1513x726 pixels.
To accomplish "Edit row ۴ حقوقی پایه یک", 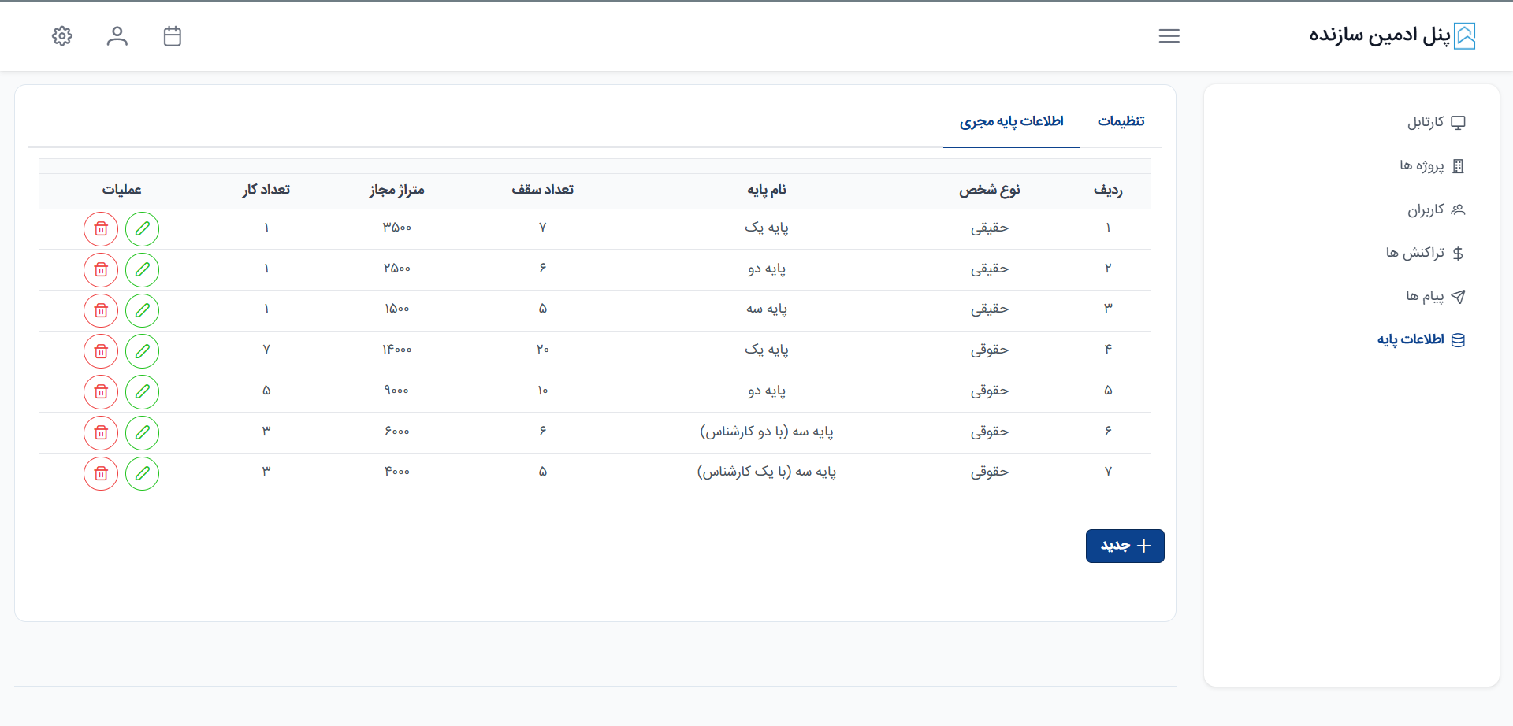I will [x=142, y=351].
